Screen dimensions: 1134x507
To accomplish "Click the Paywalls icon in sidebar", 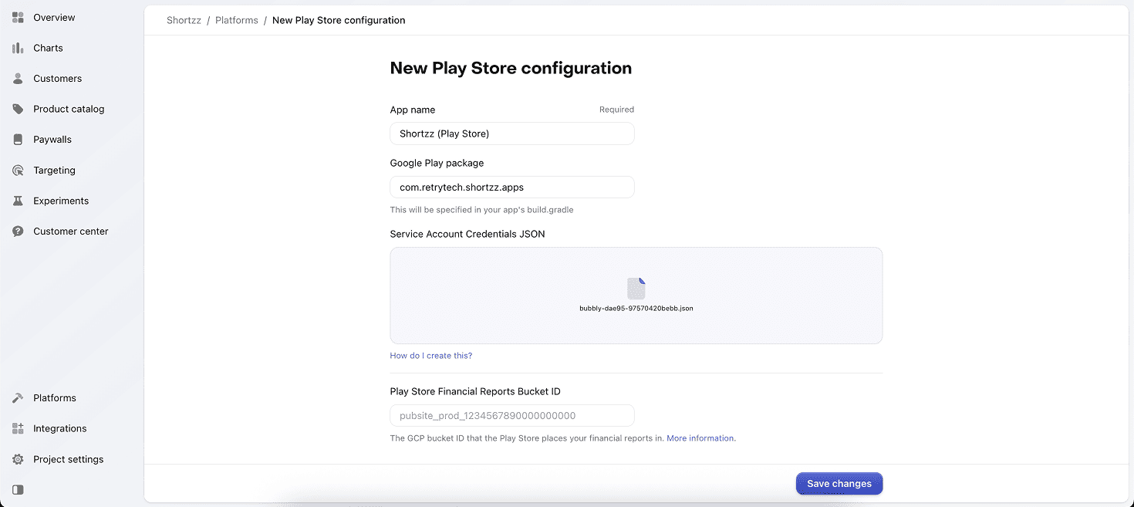I will pos(18,140).
